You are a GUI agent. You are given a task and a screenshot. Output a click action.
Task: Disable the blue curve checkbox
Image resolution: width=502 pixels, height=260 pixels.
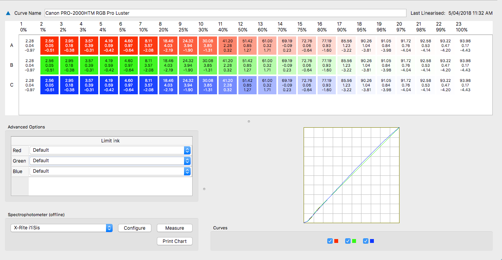tap(366, 241)
